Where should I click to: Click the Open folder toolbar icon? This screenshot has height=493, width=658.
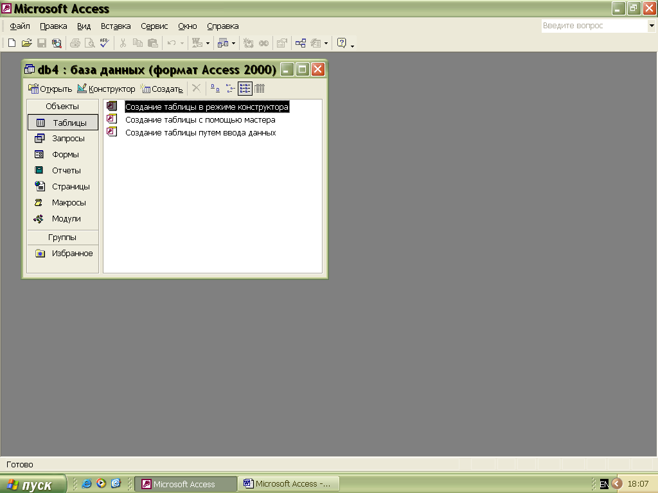(27, 43)
